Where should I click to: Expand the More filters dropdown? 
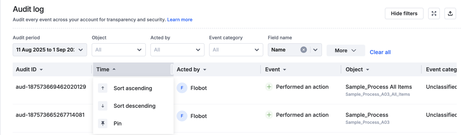345,50
